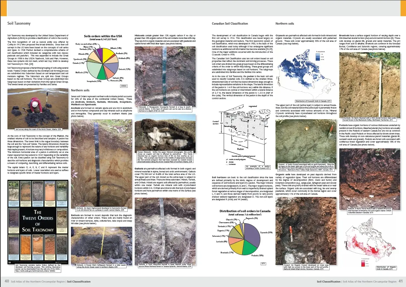
Task: Select the "Alfisols (14%)" pie chart label
Action: (116, 48)
